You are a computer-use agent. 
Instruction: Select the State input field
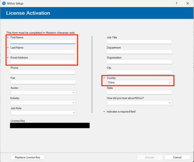click(139, 92)
